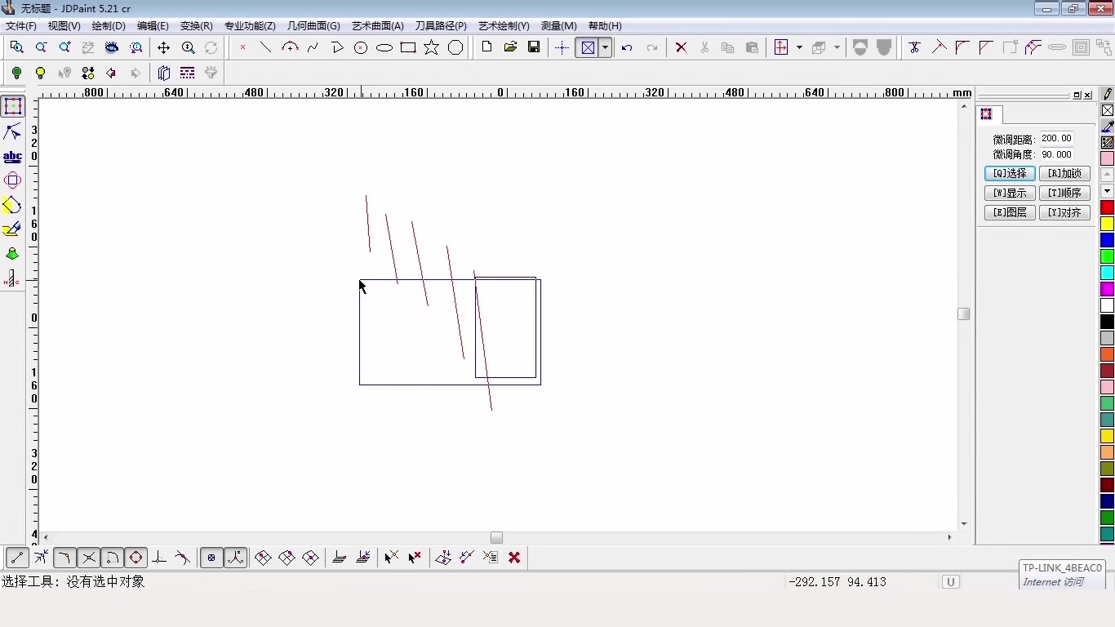Open the 刀具路径(P) menu
Viewport: 1115px width, 627px height.
coord(441,26)
